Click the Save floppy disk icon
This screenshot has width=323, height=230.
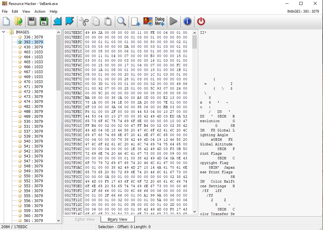(32, 21)
